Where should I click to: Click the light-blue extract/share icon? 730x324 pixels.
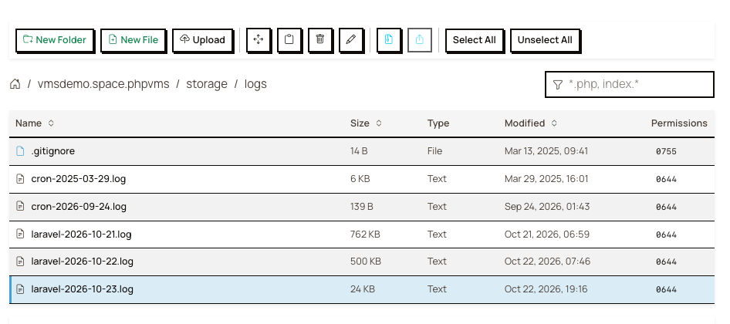[420, 39]
